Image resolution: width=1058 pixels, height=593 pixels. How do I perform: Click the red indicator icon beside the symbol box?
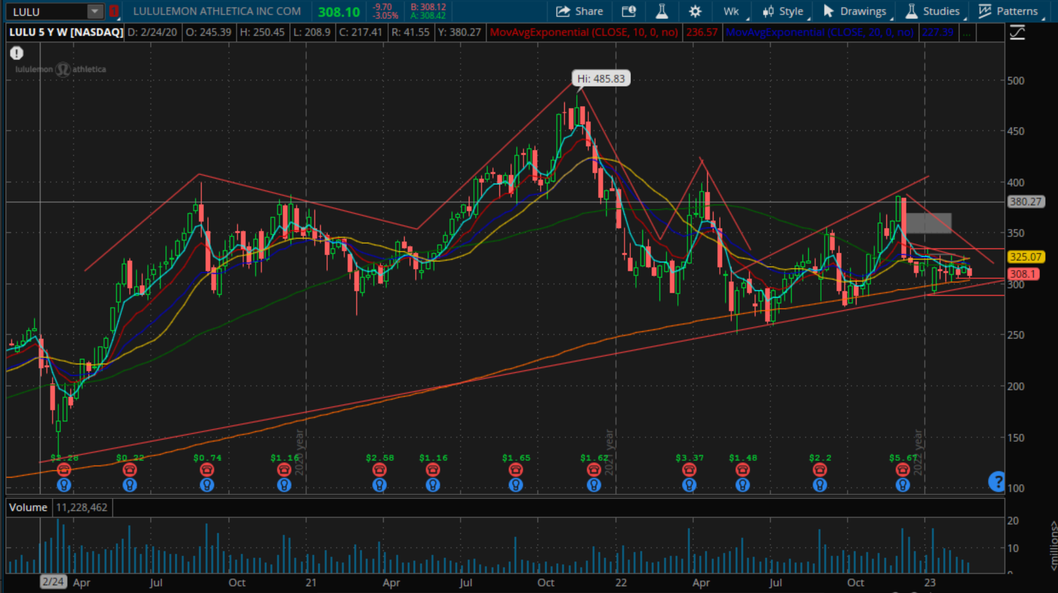click(x=114, y=11)
